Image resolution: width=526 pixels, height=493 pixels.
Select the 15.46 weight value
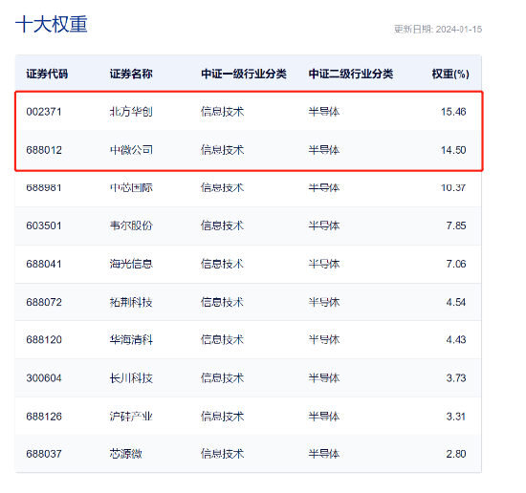(453, 112)
